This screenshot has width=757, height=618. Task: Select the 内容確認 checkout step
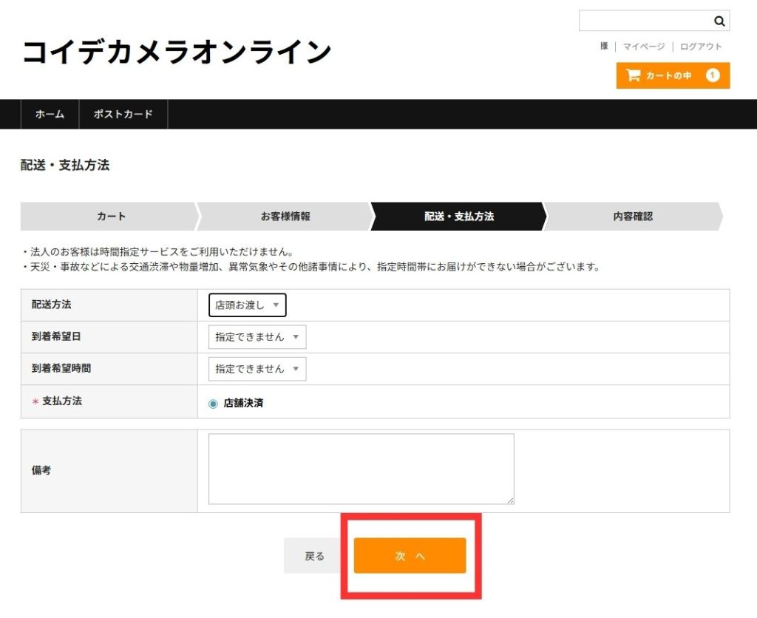click(633, 217)
